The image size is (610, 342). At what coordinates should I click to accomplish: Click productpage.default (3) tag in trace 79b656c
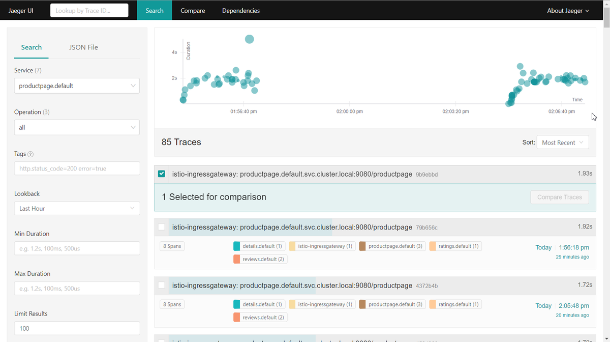point(392,246)
